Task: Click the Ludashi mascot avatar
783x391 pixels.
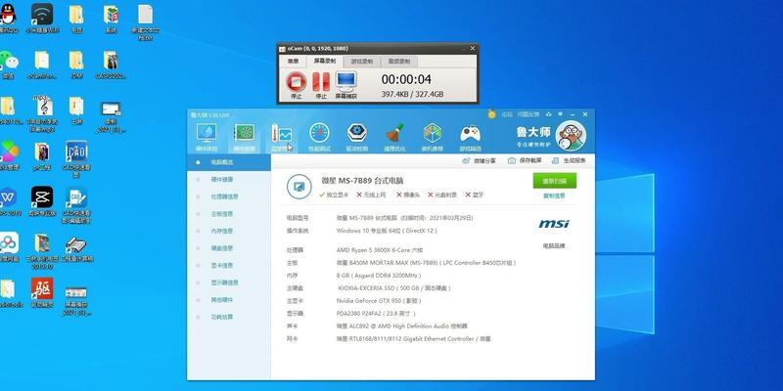Action: 571,136
